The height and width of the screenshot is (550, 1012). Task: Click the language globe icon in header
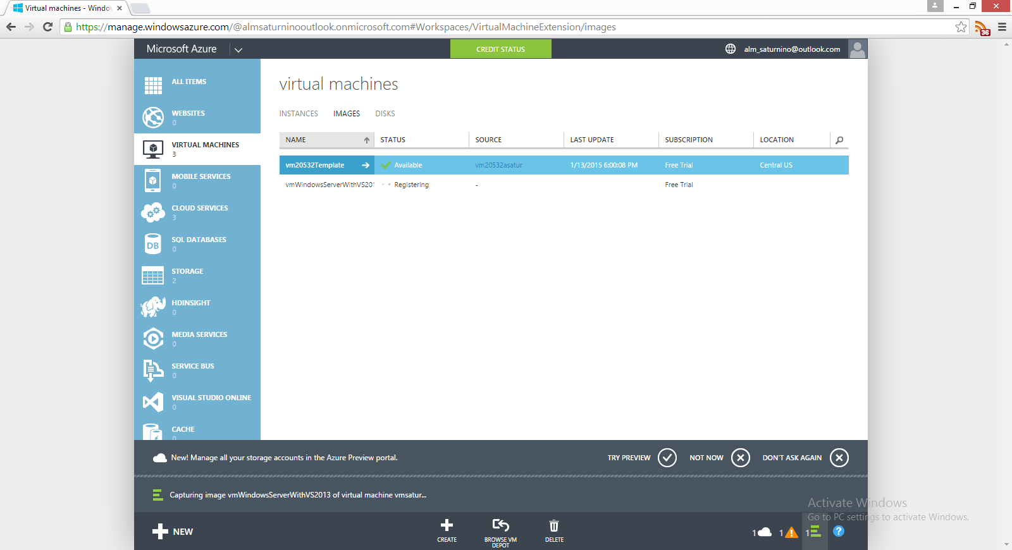731,49
